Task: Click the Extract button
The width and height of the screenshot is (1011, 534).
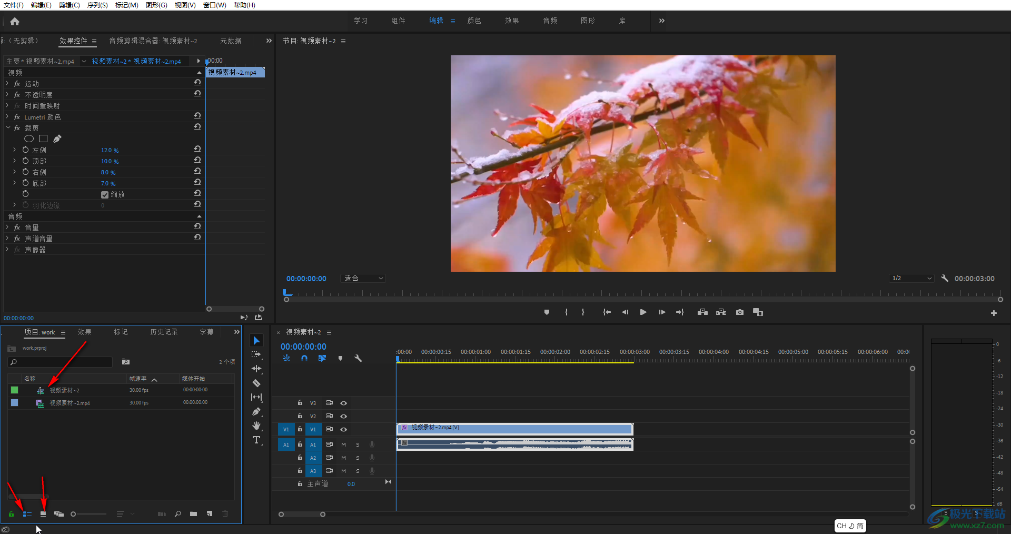Action: click(721, 312)
